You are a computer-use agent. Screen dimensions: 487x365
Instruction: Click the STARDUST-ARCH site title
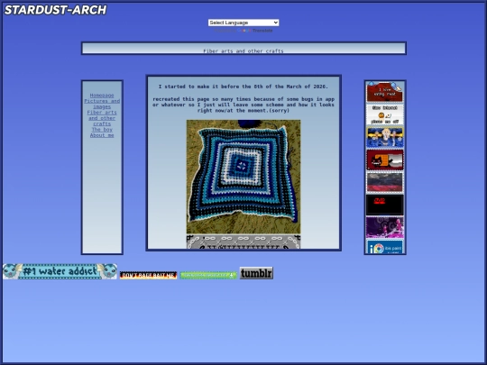point(56,10)
